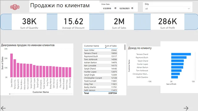The image size is (198, 111).
Task: Go to previous page with left arrow
Action: [x=3, y=108]
